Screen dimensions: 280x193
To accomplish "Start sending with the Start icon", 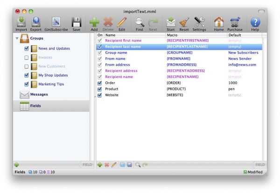I will coord(171,22).
